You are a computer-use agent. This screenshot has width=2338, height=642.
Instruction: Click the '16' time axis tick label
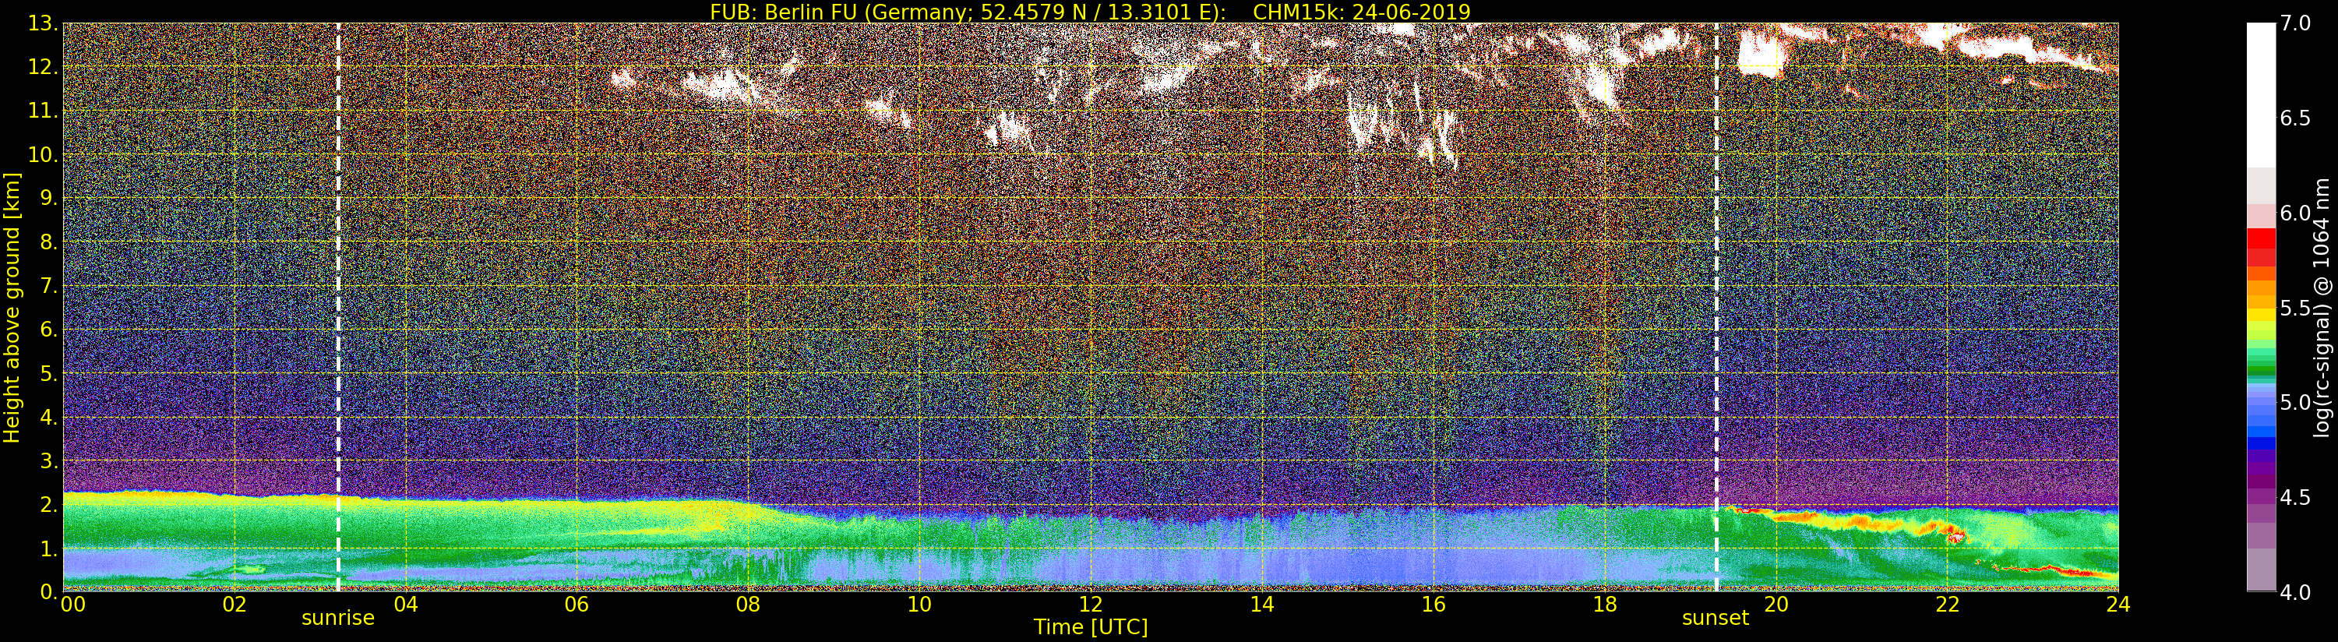(1433, 605)
